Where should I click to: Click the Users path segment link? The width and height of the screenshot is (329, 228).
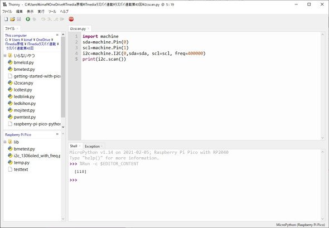point(16,40)
